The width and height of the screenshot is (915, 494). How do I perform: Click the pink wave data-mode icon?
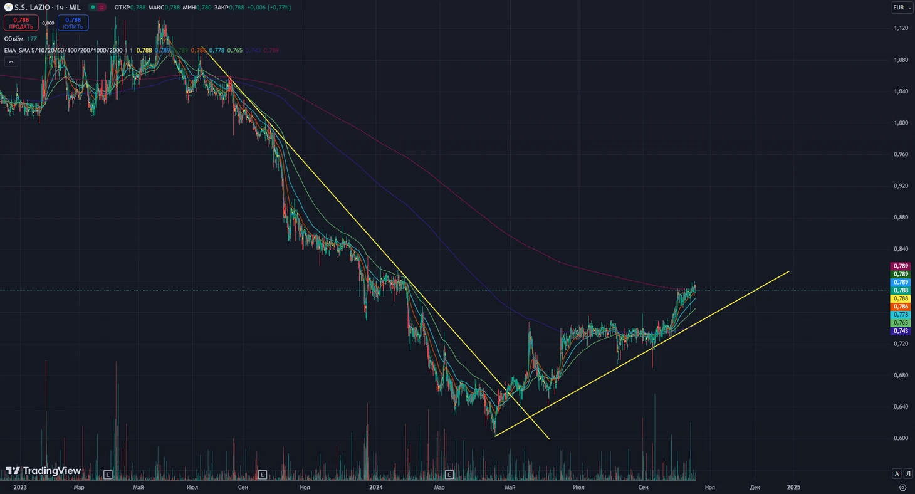[102, 8]
